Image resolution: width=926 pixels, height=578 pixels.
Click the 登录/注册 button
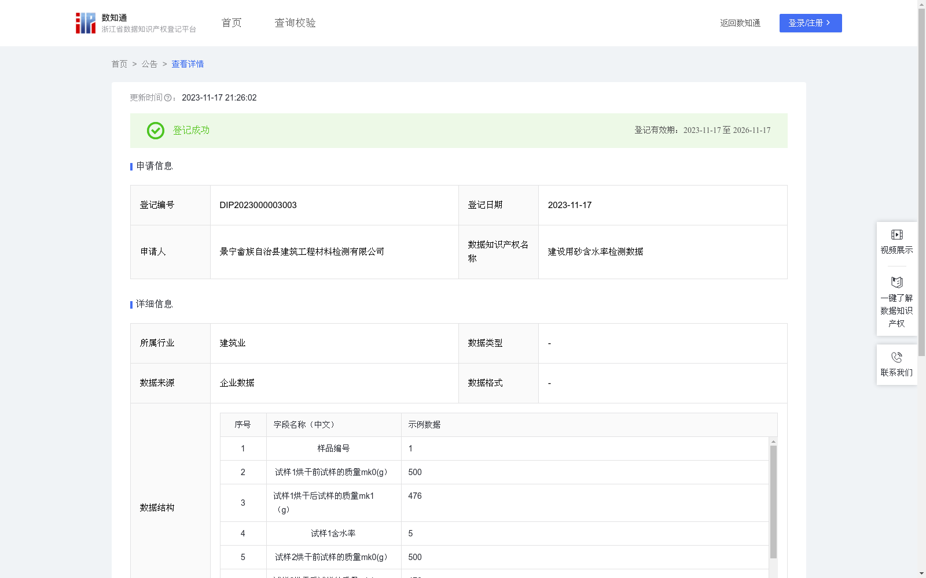[810, 23]
